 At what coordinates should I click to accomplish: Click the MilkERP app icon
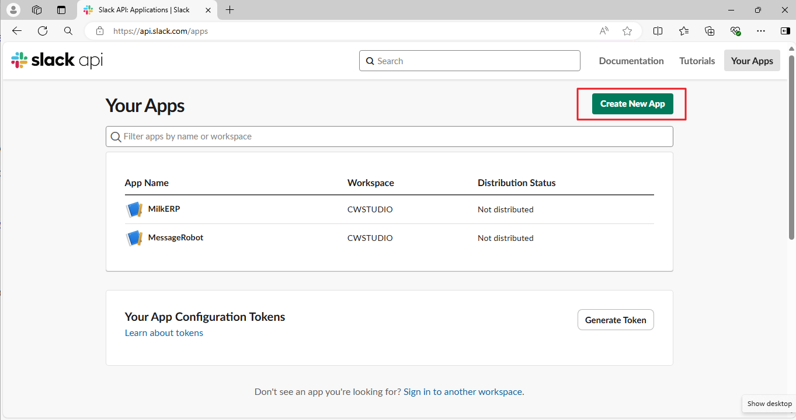[134, 209]
